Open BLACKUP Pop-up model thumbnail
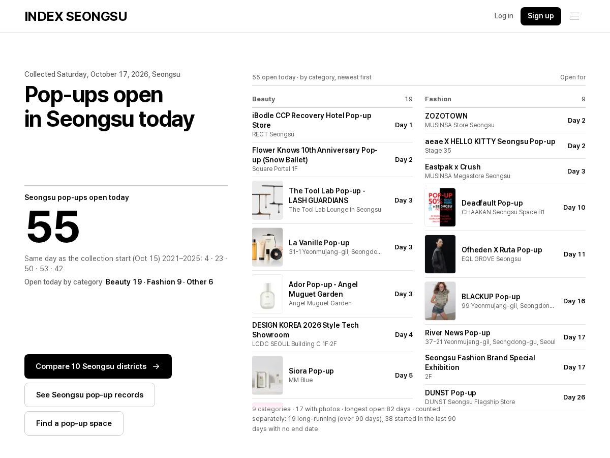This screenshot has height=458, width=610. [x=440, y=301]
